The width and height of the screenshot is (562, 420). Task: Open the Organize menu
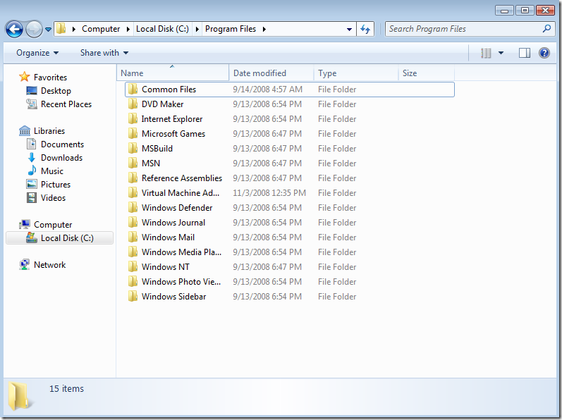(x=37, y=53)
